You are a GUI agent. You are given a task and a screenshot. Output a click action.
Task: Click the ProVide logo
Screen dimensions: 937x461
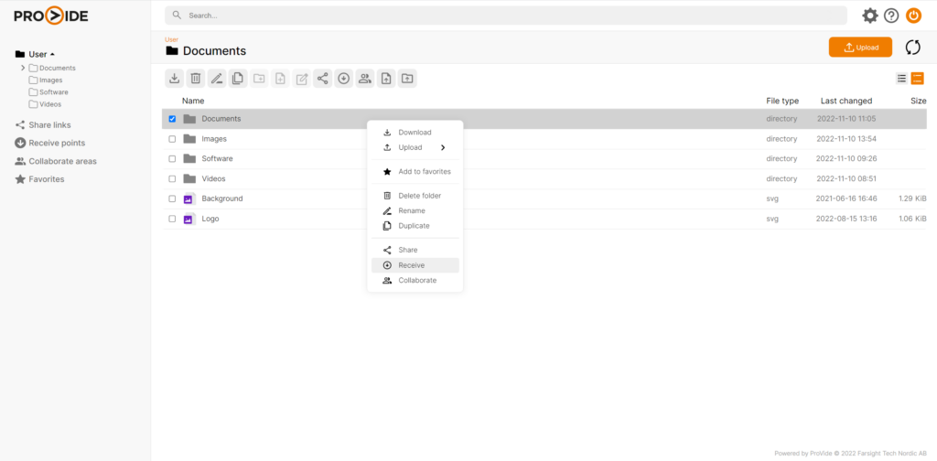(x=51, y=16)
